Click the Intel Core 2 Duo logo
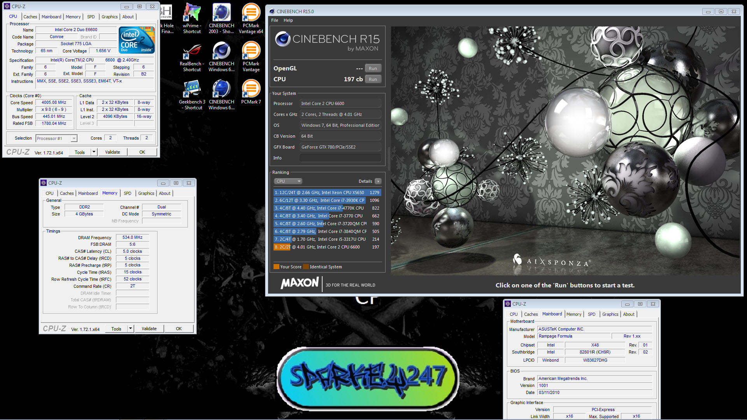747x420 pixels. pos(137,40)
